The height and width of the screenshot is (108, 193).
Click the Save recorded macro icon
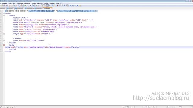point(67,5)
